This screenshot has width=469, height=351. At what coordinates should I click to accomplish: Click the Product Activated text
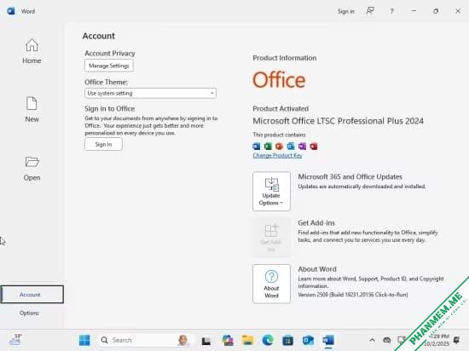click(x=281, y=109)
